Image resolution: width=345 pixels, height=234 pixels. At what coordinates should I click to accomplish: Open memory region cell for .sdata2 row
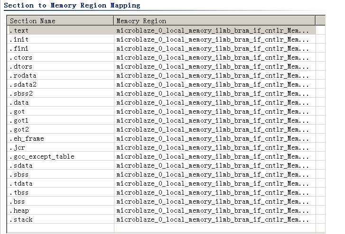(x=215, y=84)
